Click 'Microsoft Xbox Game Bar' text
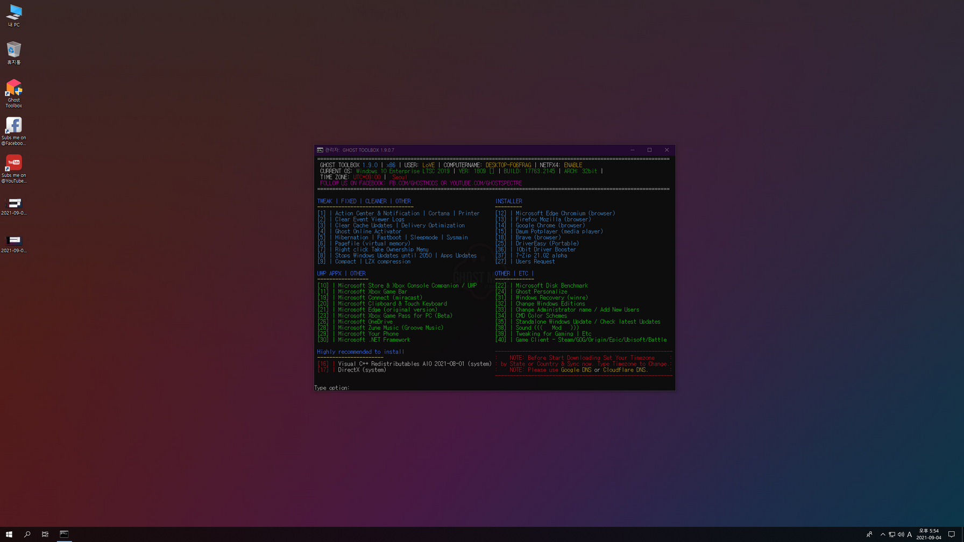This screenshot has height=542, width=964. (x=372, y=291)
